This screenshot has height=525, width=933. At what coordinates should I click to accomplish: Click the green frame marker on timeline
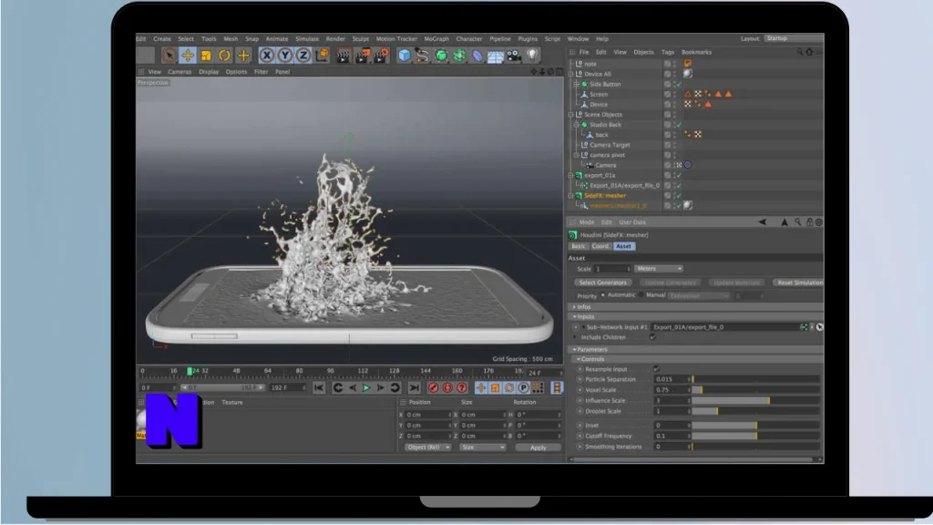click(x=190, y=371)
